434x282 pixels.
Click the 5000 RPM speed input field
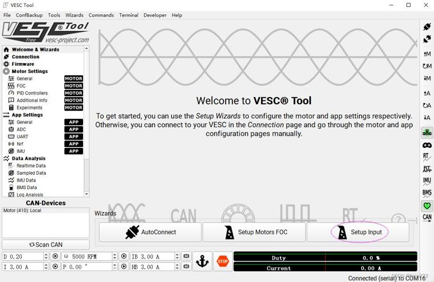click(90, 257)
